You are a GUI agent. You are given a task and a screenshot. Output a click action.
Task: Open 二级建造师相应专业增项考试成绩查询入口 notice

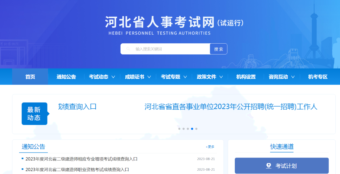tap(82, 159)
